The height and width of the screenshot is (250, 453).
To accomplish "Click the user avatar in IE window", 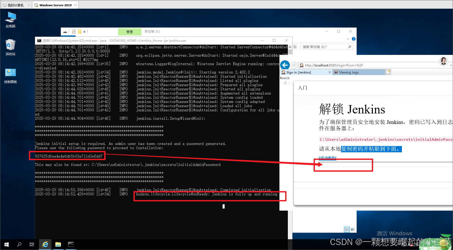I will 444,61.
